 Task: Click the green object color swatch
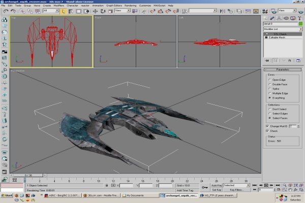pos(300,24)
